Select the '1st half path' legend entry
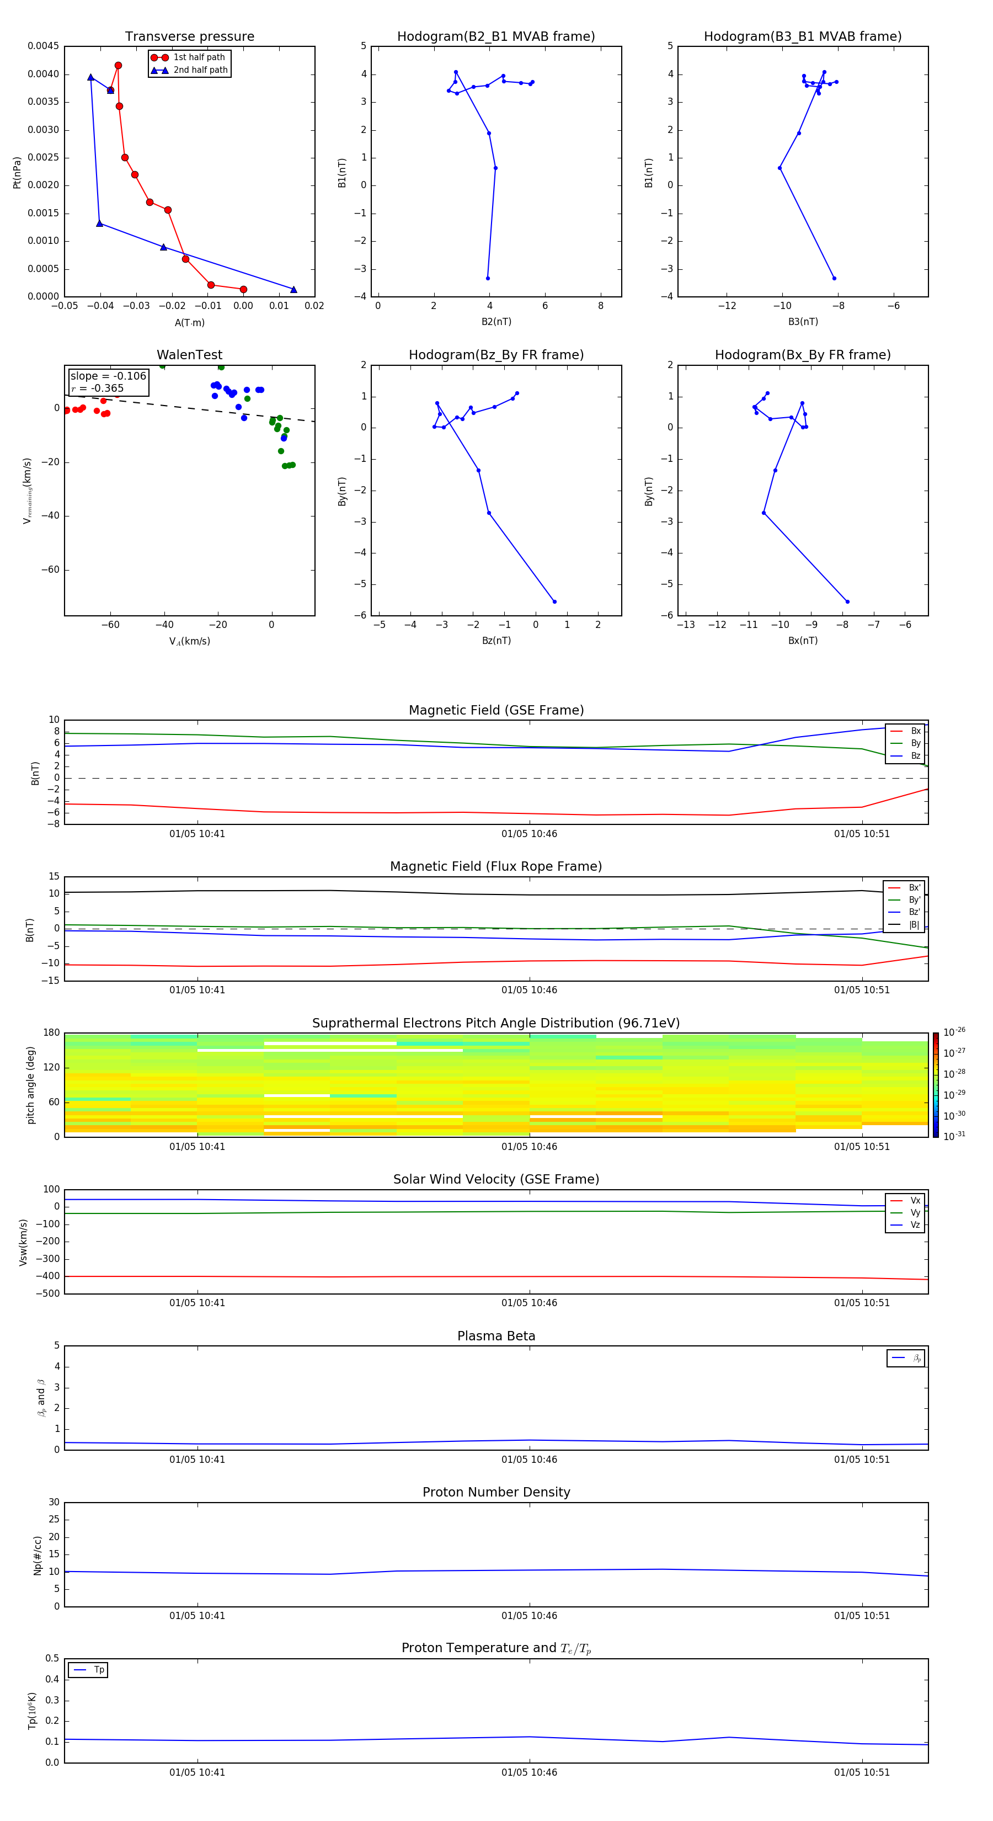The width and height of the screenshot is (993, 1821). (189, 57)
